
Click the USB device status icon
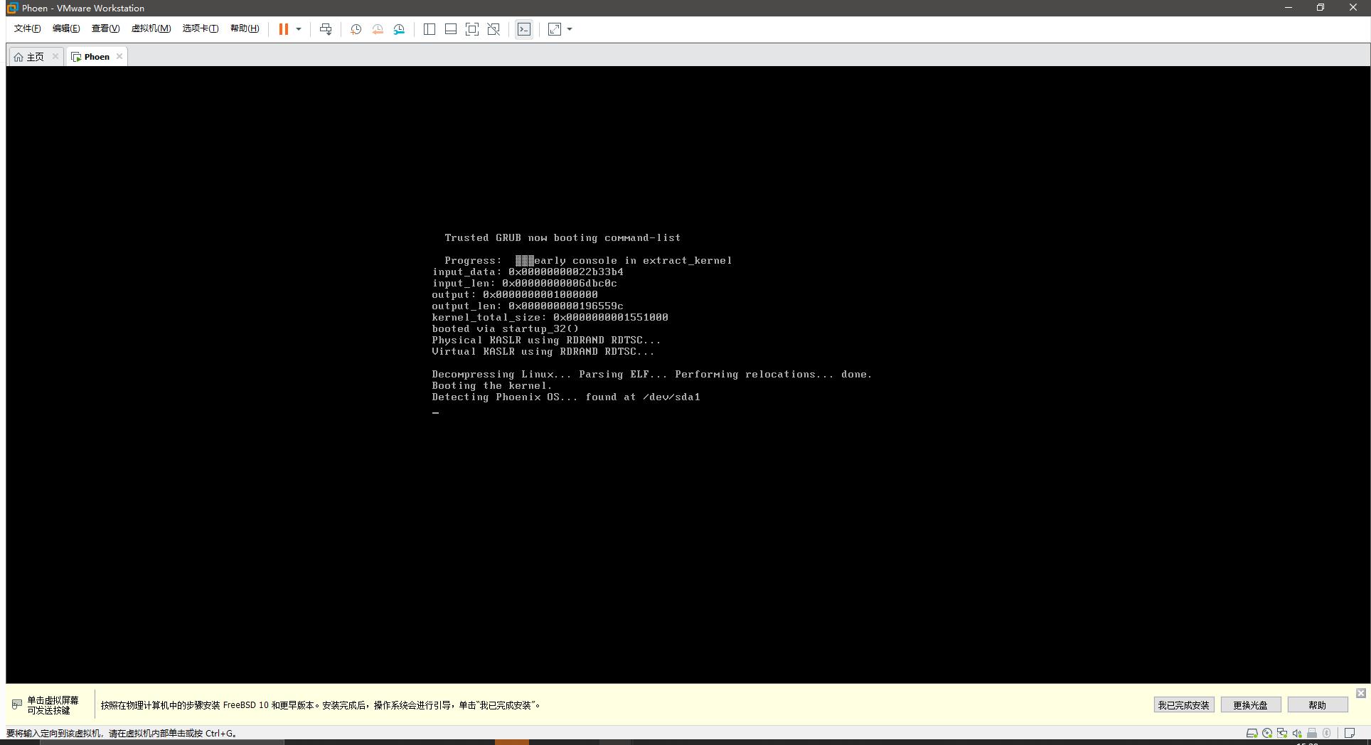pyautogui.click(x=1312, y=733)
